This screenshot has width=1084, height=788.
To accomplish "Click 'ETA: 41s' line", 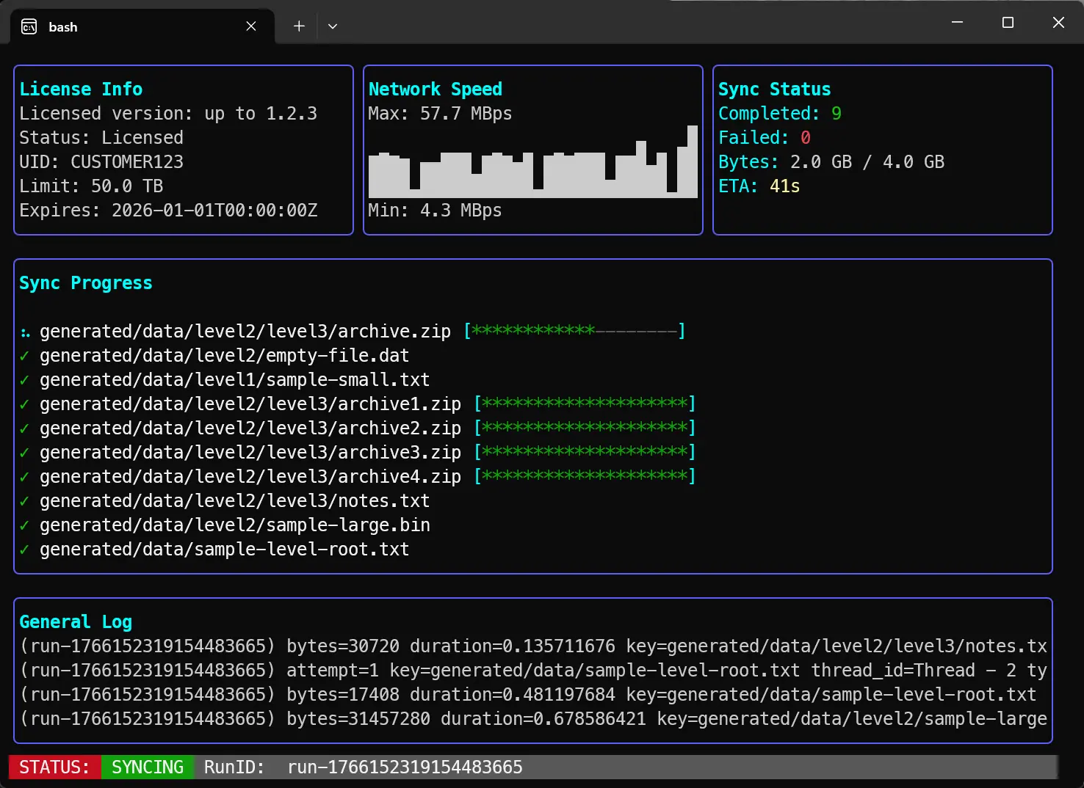I will (759, 186).
